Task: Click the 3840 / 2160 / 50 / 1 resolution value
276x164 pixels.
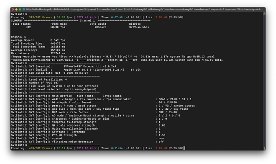Action: (175, 99)
